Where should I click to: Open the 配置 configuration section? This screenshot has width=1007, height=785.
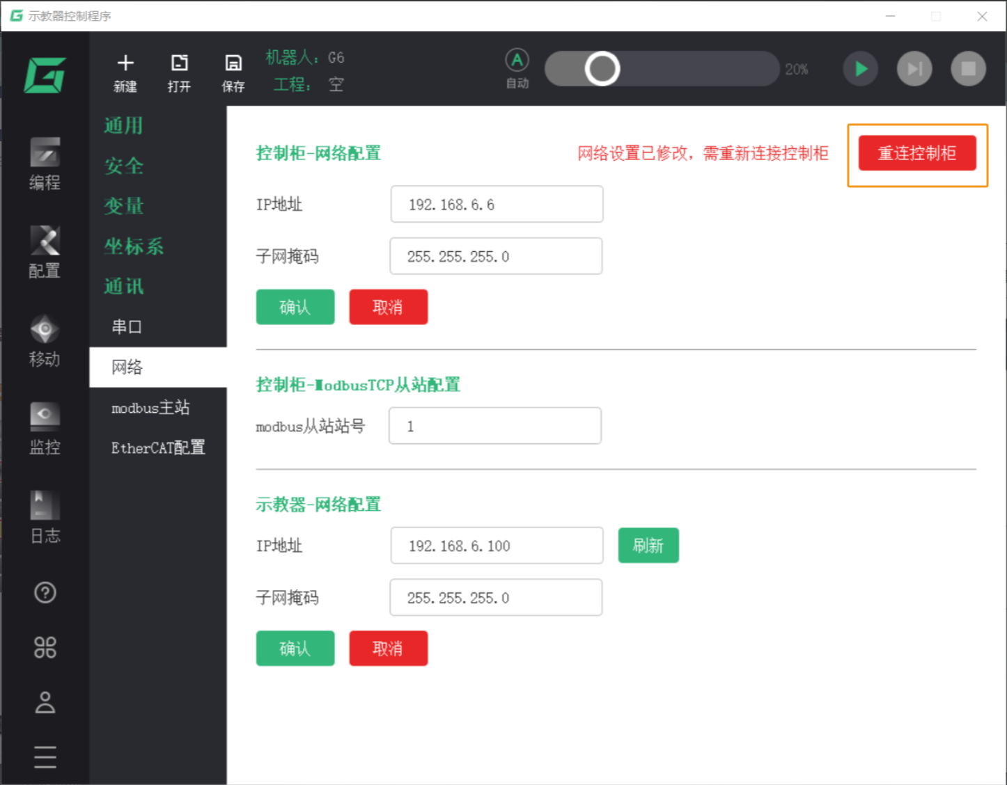click(x=45, y=253)
